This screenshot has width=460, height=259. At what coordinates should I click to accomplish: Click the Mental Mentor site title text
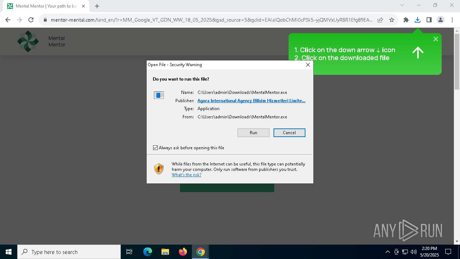click(x=57, y=41)
